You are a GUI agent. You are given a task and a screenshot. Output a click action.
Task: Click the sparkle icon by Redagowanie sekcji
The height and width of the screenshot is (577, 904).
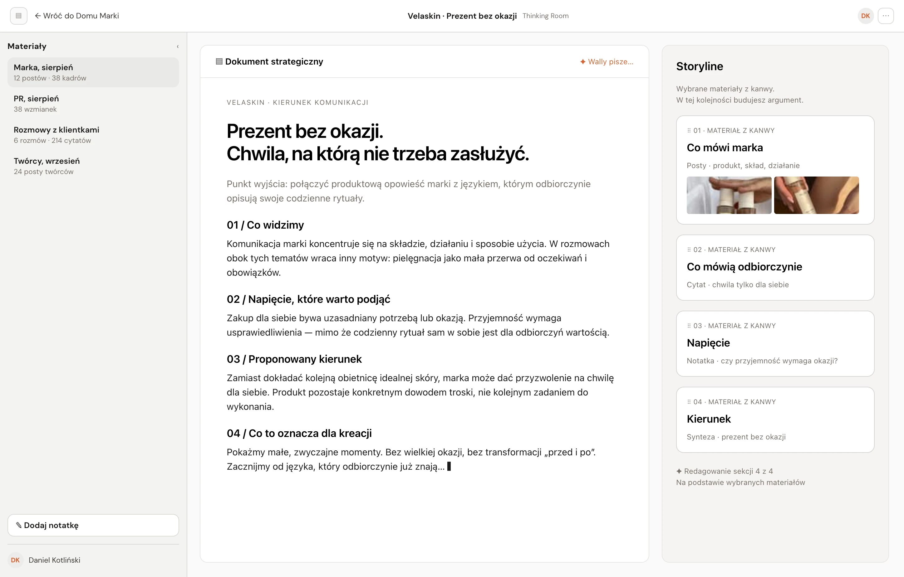pyautogui.click(x=679, y=471)
